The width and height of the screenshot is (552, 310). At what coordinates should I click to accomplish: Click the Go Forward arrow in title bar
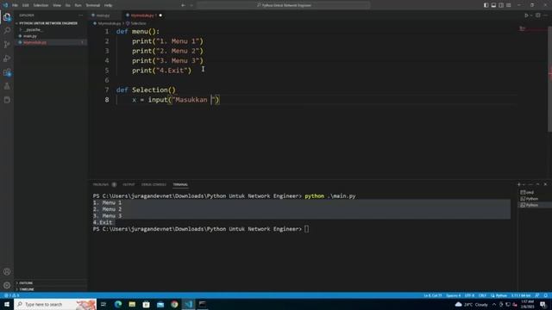click(191, 5)
